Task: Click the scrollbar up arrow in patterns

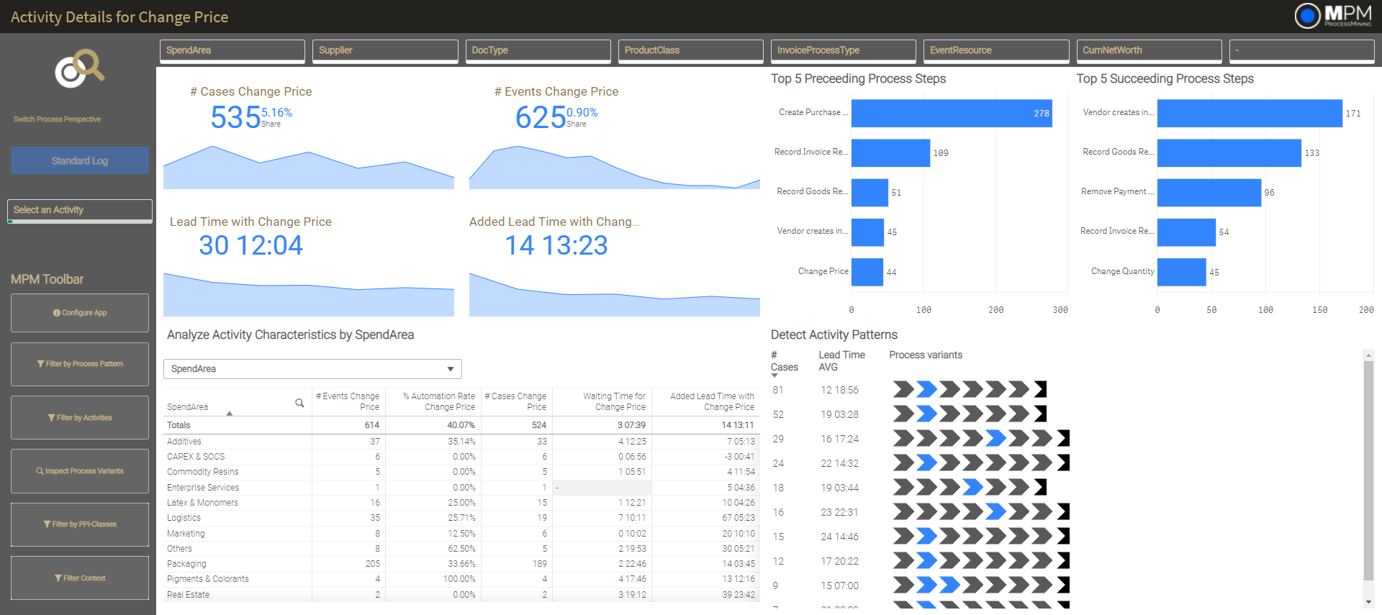Action: click(1368, 355)
